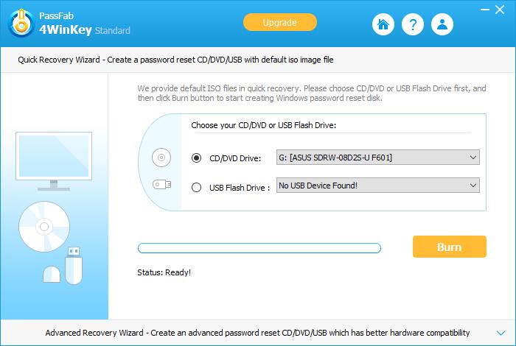Screen dimensions: 516x346
Task: Open Help via the question mark icon
Action: (413, 24)
